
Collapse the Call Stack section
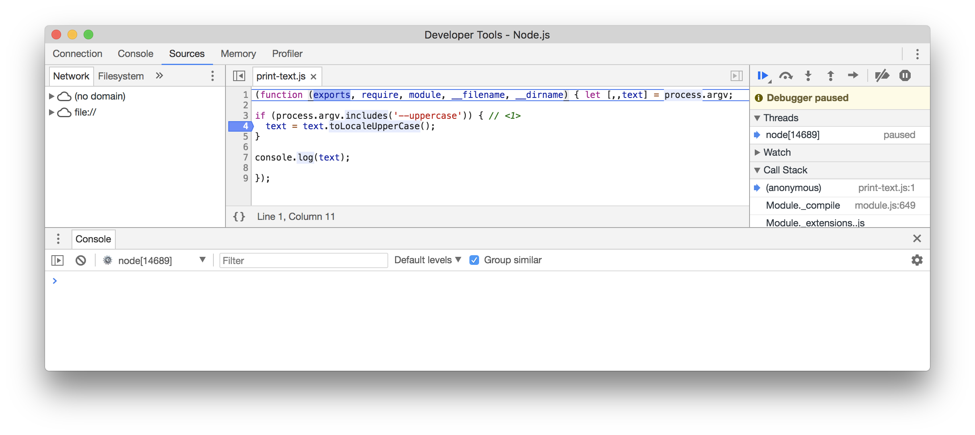click(758, 170)
